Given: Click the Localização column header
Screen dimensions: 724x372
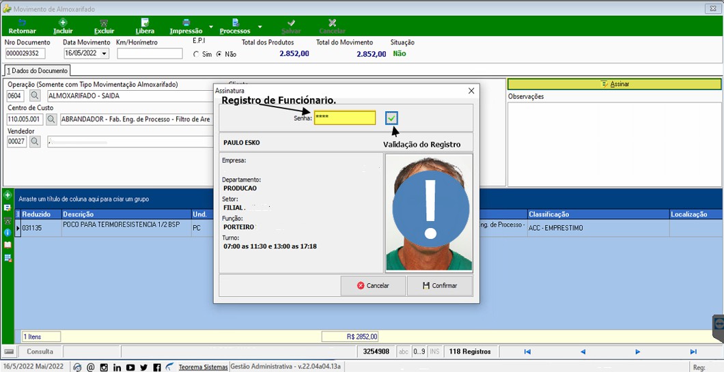Looking at the screenshot, I should [x=696, y=214].
